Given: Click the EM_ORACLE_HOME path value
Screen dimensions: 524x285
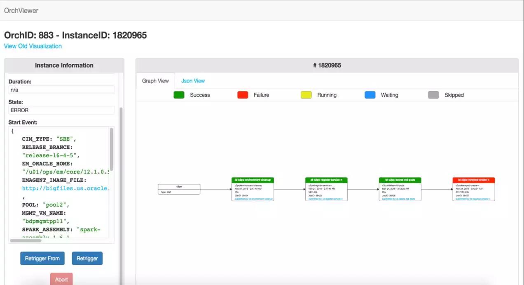Looking at the screenshot, I should coord(65,172).
